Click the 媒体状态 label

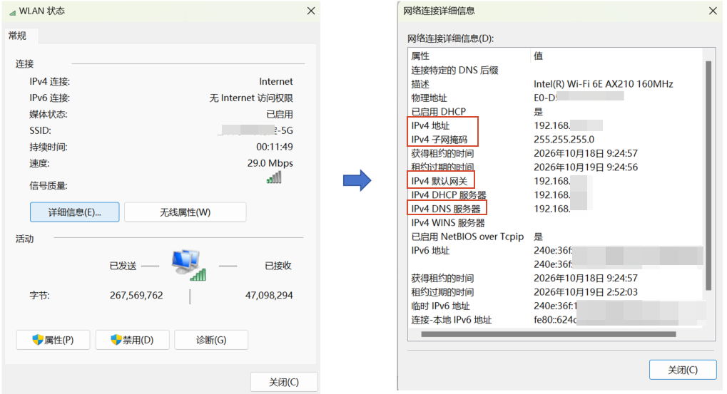click(x=49, y=115)
